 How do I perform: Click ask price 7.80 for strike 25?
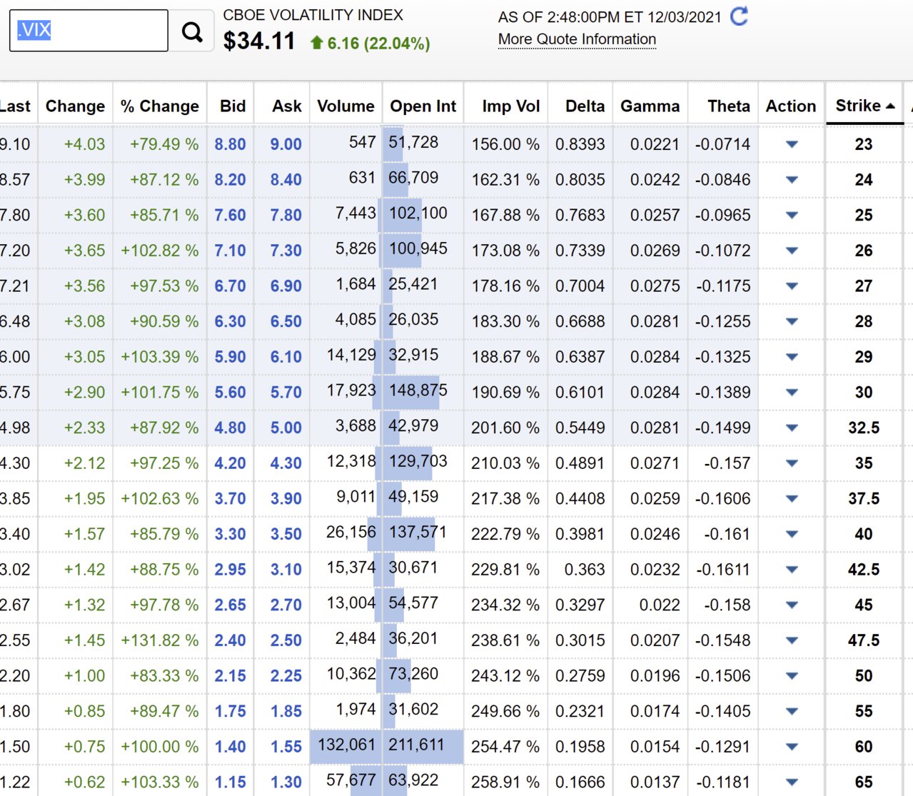point(286,215)
